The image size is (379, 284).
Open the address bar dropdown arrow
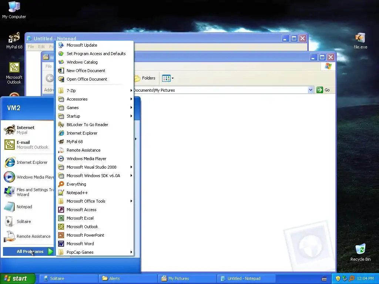coord(311,90)
